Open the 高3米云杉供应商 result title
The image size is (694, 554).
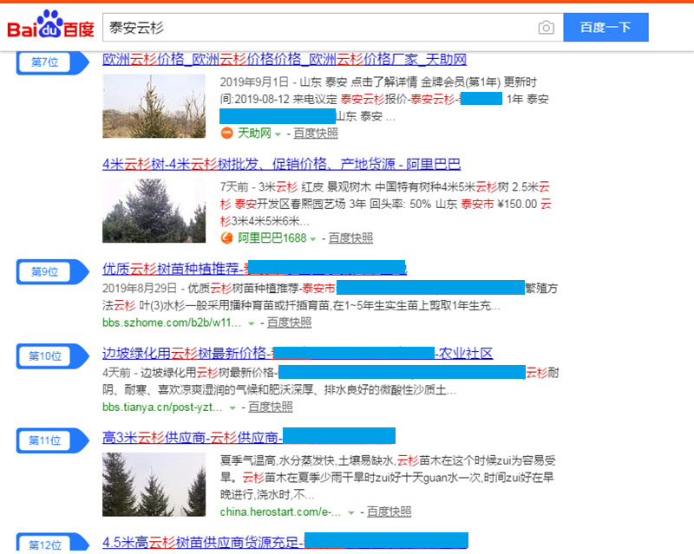tap(249, 438)
